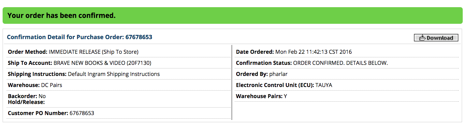Click the Shipping Instructions row
This screenshot has width=465, height=132.
tap(119, 74)
